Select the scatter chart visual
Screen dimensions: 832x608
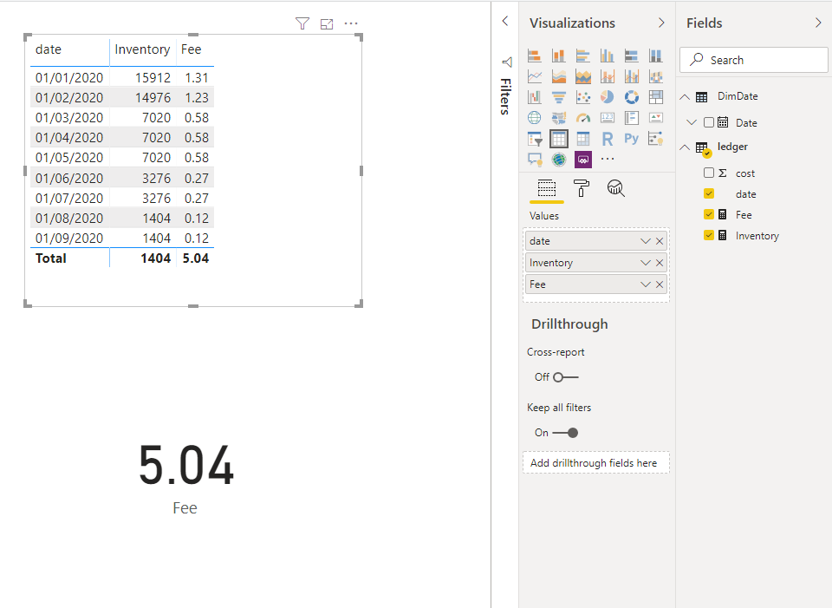pos(583,97)
